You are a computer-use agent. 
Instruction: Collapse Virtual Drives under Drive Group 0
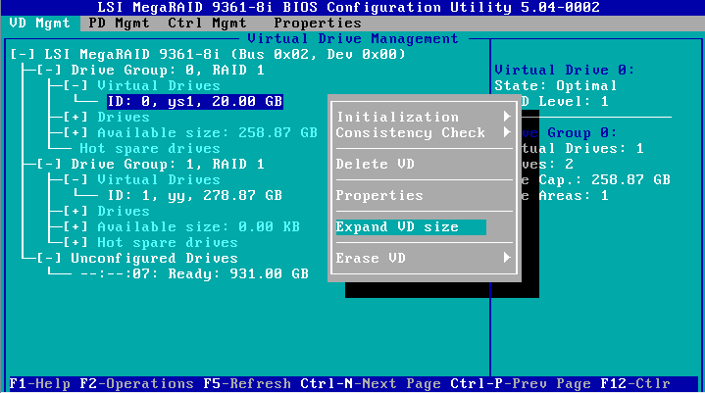pyautogui.click(x=76, y=86)
